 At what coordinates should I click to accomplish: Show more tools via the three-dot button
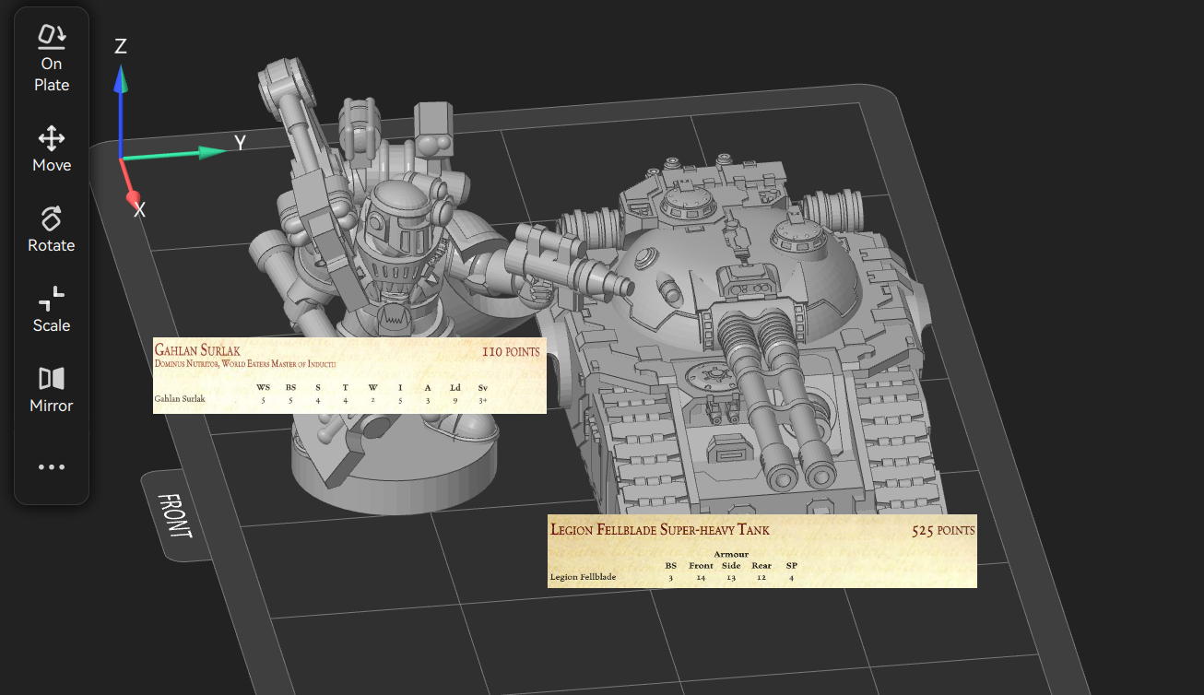[x=52, y=467]
